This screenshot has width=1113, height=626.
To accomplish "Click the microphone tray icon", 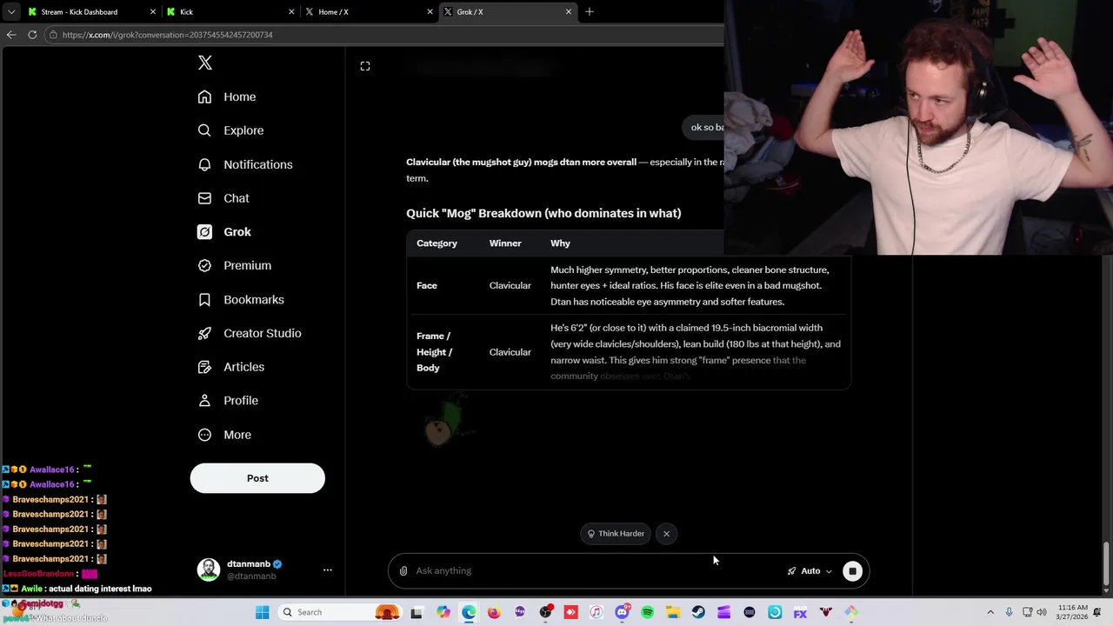I will pyautogui.click(x=1009, y=613).
